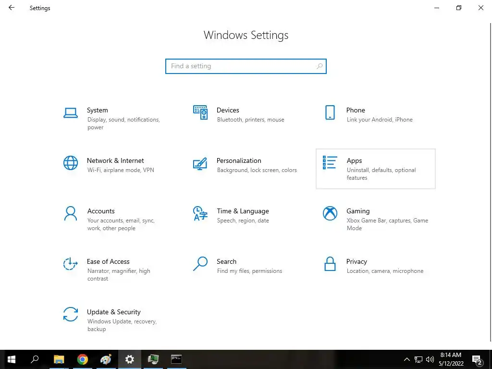Click 'Display, sound, notifications, power' text
Image resolution: width=492 pixels, height=369 pixels.
[x=123, y=123]
